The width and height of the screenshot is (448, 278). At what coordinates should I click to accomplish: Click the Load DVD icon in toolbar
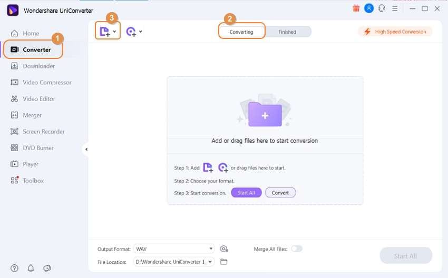(131, 32)
